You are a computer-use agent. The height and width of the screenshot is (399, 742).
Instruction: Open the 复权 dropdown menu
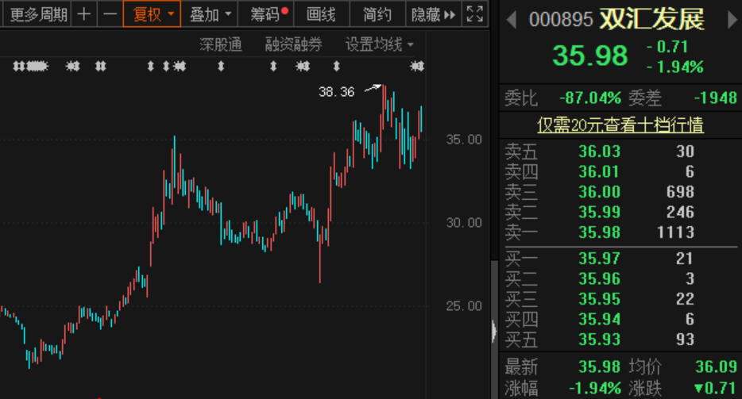click(153, 13)
